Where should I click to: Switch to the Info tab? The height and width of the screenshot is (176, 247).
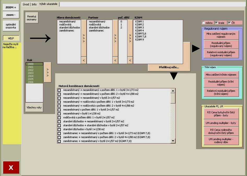coord(34,4)
